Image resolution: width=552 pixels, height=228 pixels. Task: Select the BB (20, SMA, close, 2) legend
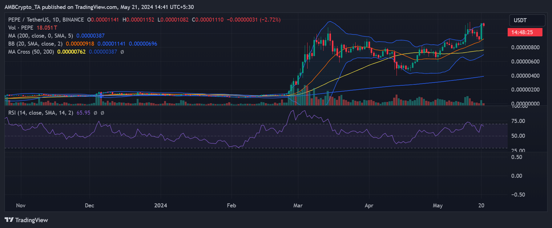click(x=35, y=44)
